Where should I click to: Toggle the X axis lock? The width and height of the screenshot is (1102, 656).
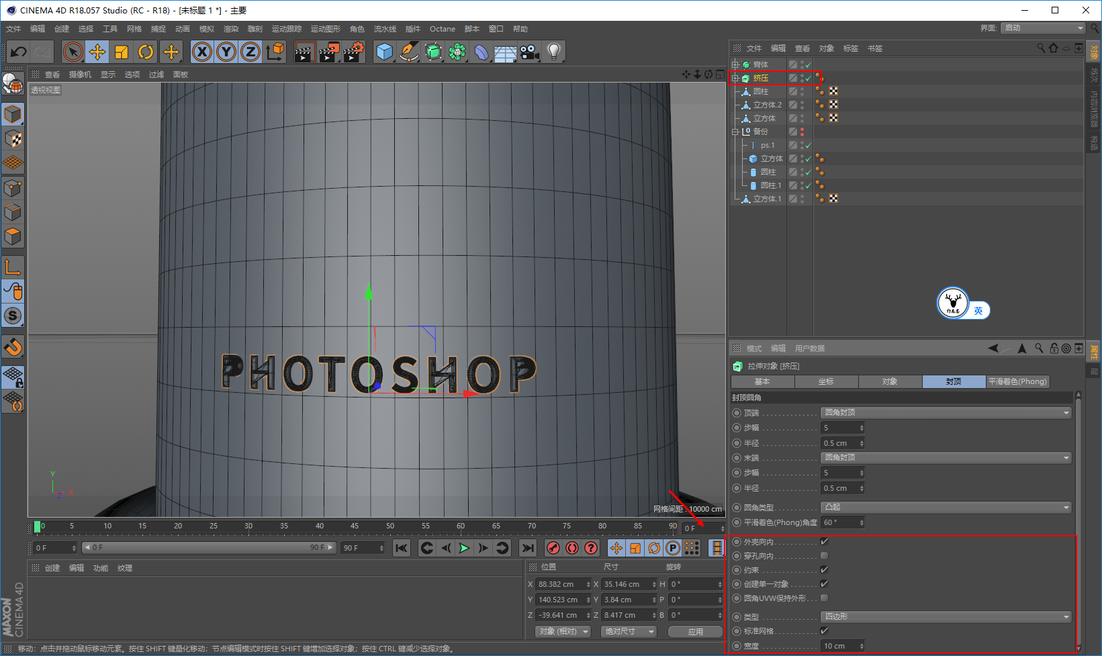point(202,52)
